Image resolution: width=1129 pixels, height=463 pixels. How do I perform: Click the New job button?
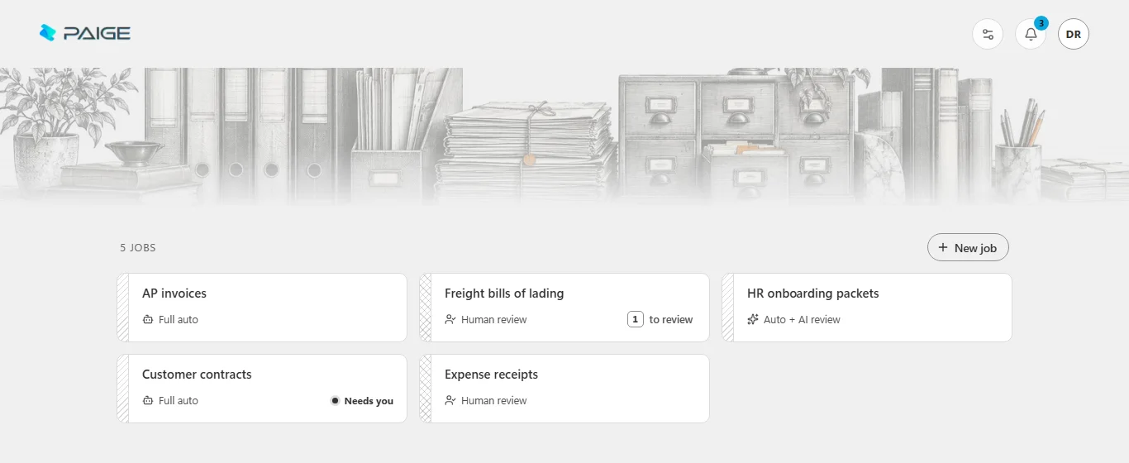[x=968, y=247]
